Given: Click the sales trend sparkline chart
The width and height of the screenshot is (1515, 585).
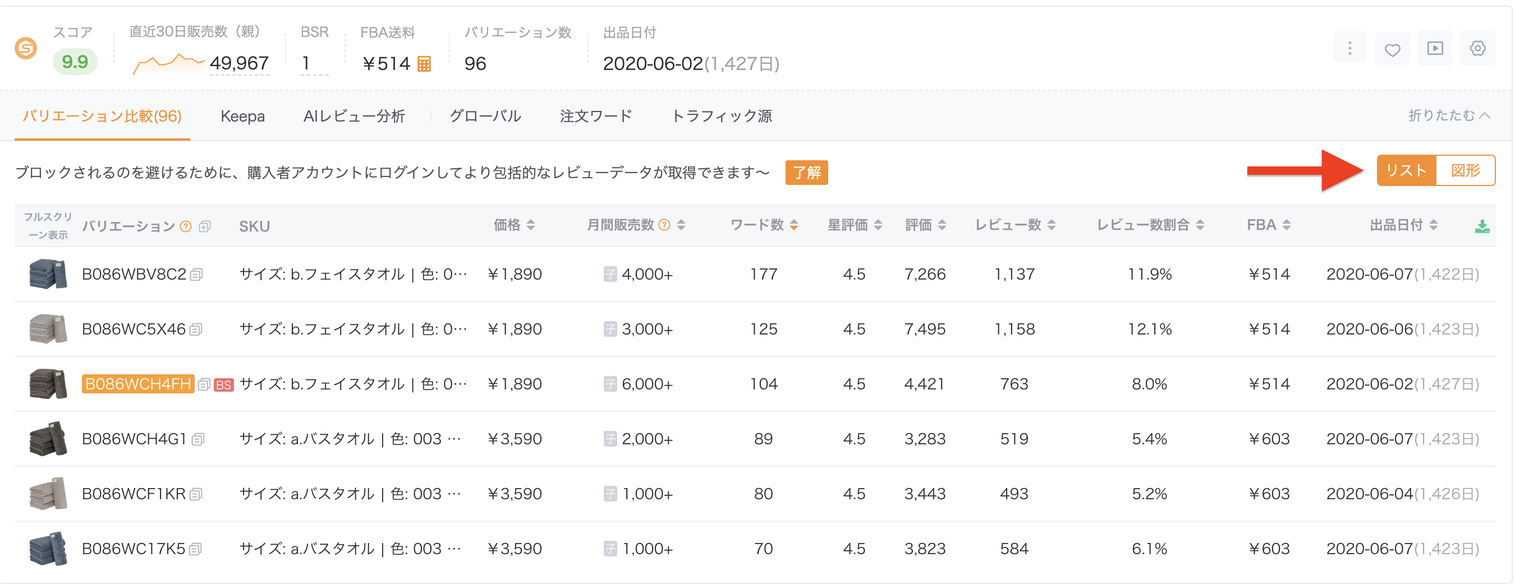Looking at the screenshot, I should click(x=168, y=63).
